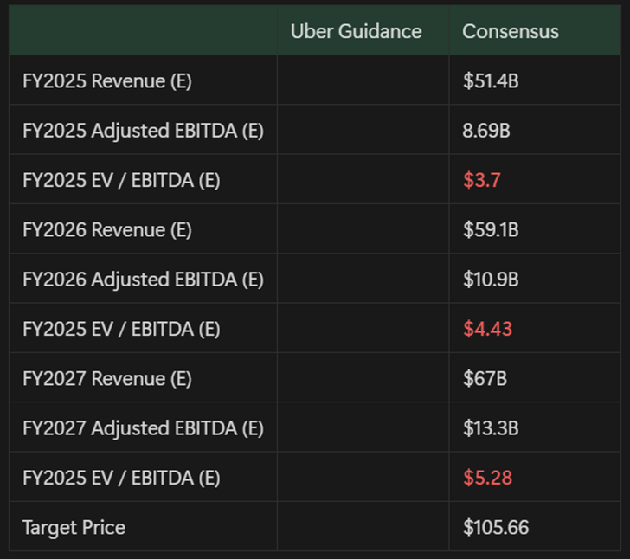Select the FY2026 Adjusted EBITDA (E) label

click(x=143, y=279)
